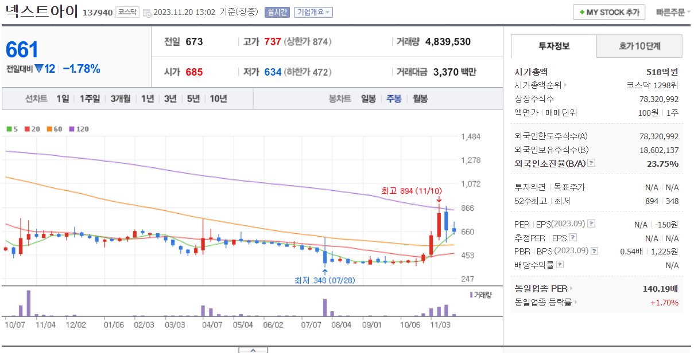
Task: Click the help icon beside PER EPS(2023.09)
Action: (x=591, y=224)
